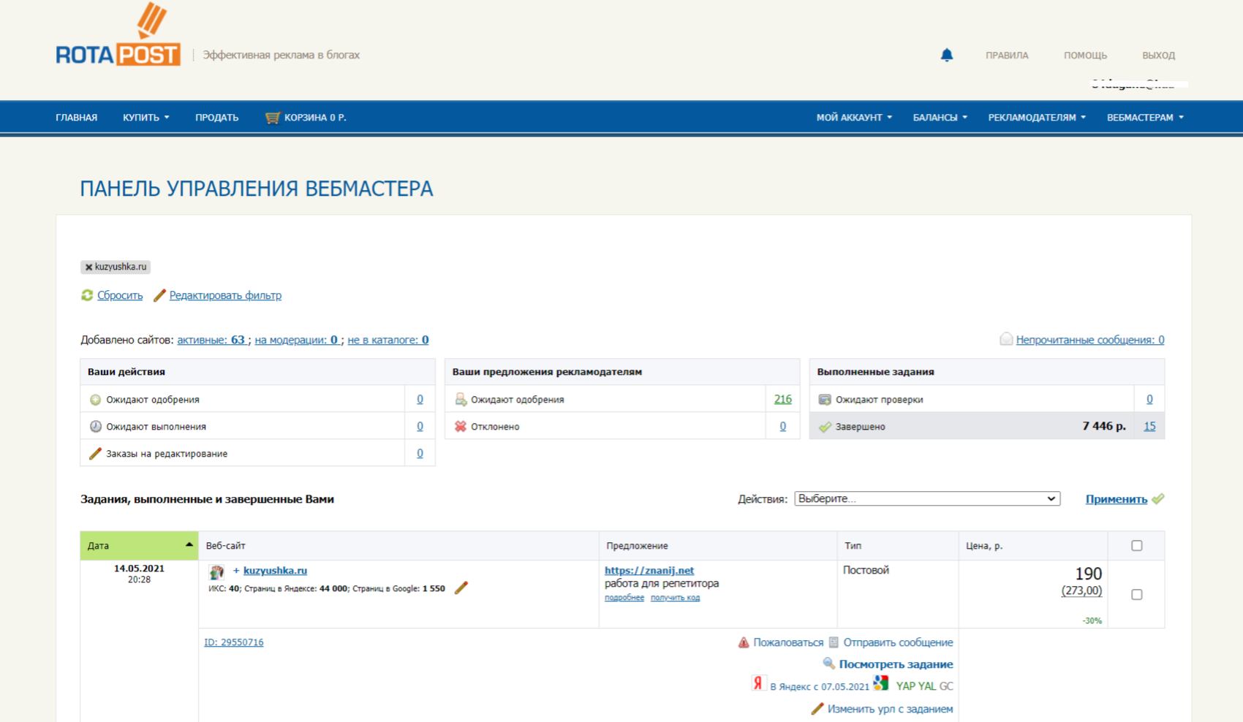Open the Вебмастерам dropdown menu
The height and width of the screenshot is (722, 1243).
(1144, 118)
